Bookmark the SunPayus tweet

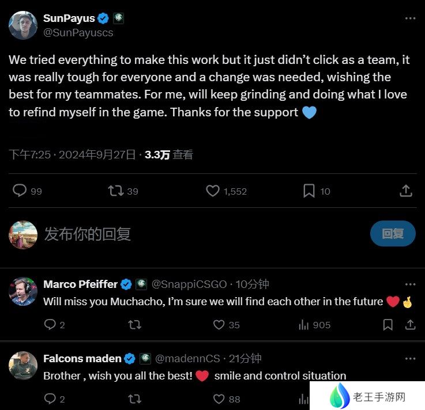pos(309,191)
